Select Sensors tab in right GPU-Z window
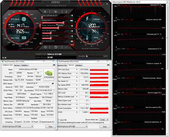 tap(71, 65)
